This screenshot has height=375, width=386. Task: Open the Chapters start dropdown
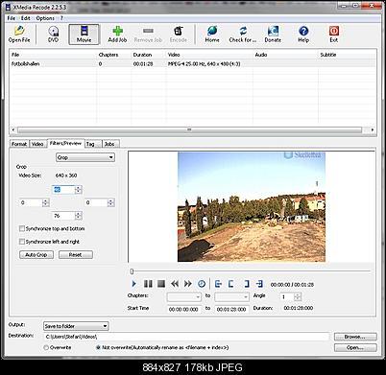coord(184,296)
